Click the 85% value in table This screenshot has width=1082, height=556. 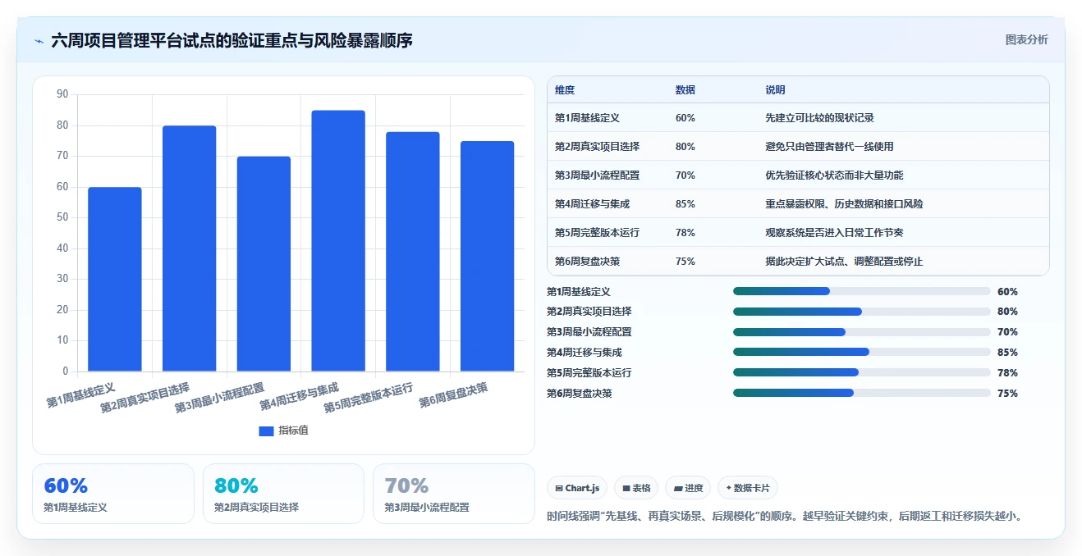click(x=685, y=204)
